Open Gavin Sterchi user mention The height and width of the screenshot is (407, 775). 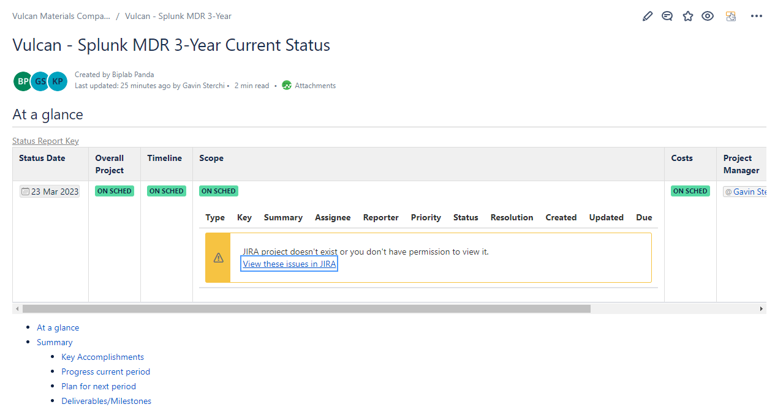click(746, 192)
